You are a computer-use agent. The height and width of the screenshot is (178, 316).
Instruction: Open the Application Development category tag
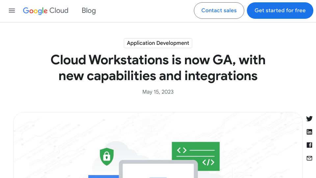(158, 43)
